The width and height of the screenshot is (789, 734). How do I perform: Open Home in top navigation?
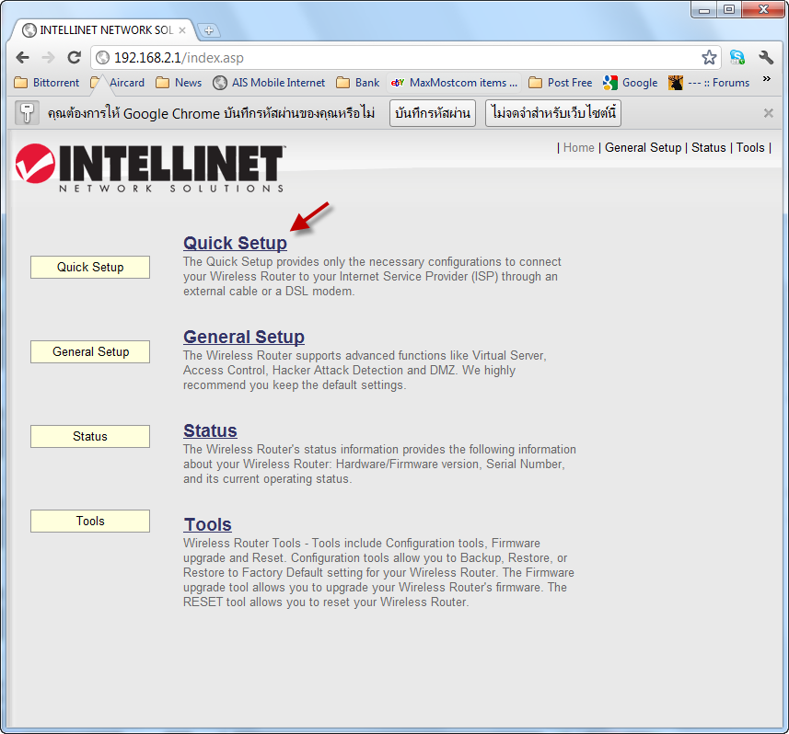(x=579, y=147)
